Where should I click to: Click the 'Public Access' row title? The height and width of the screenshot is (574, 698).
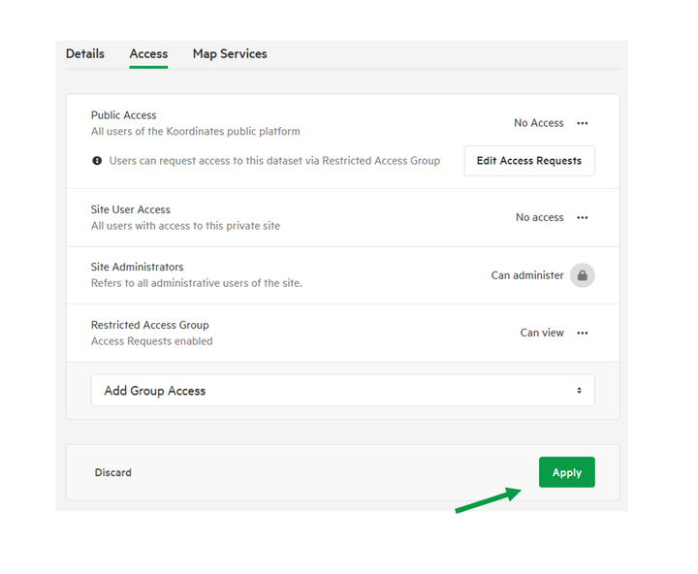124,115
